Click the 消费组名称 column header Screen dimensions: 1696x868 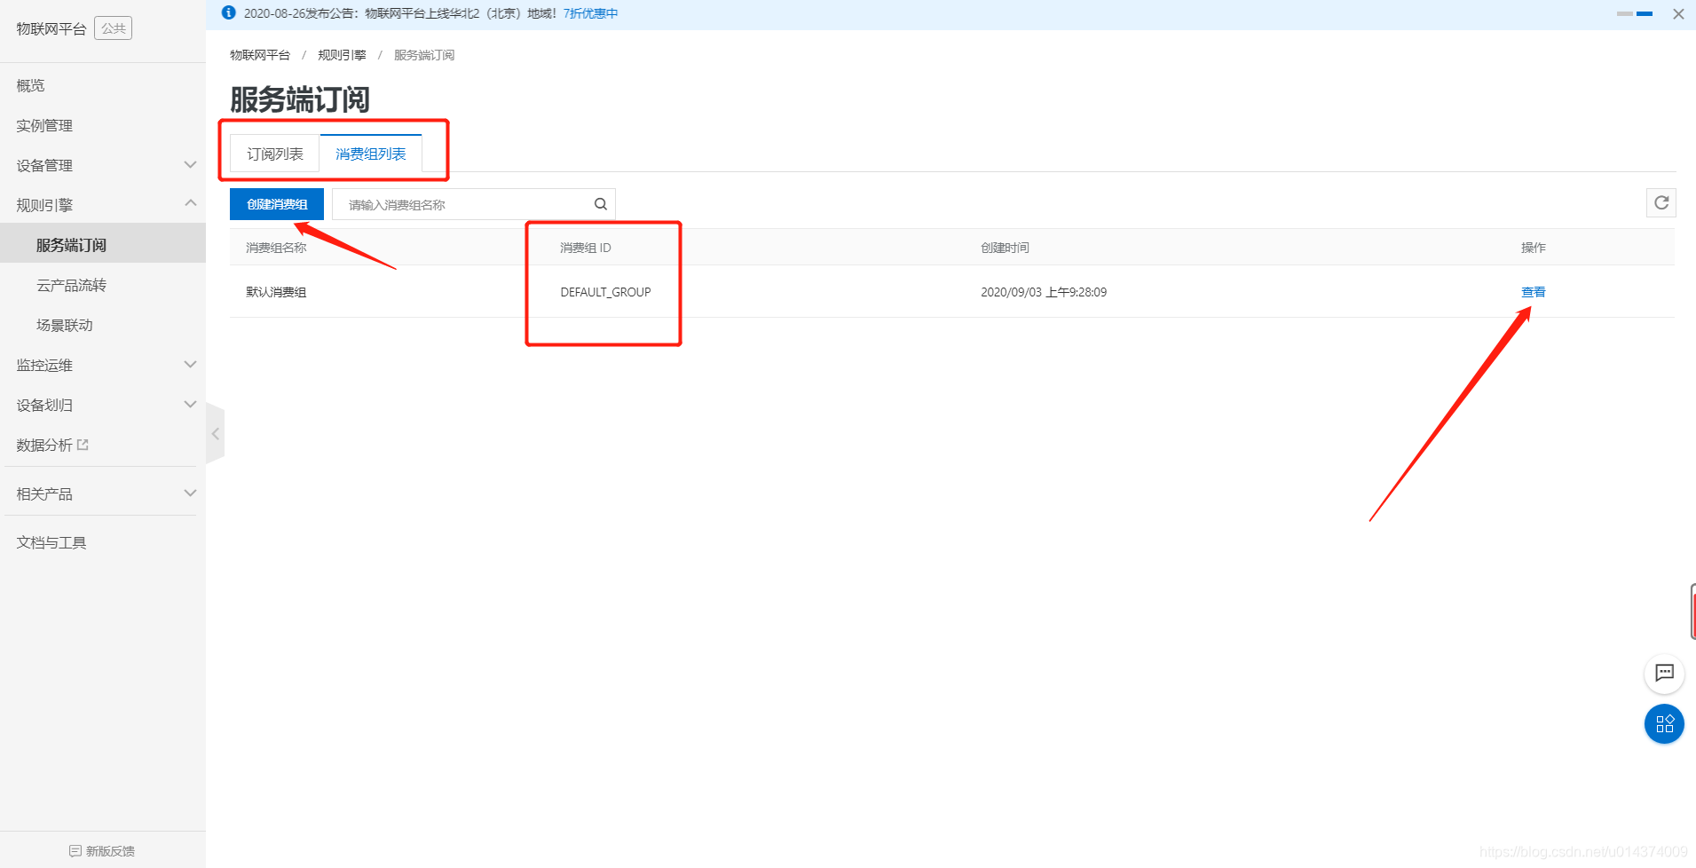(276, 248)
